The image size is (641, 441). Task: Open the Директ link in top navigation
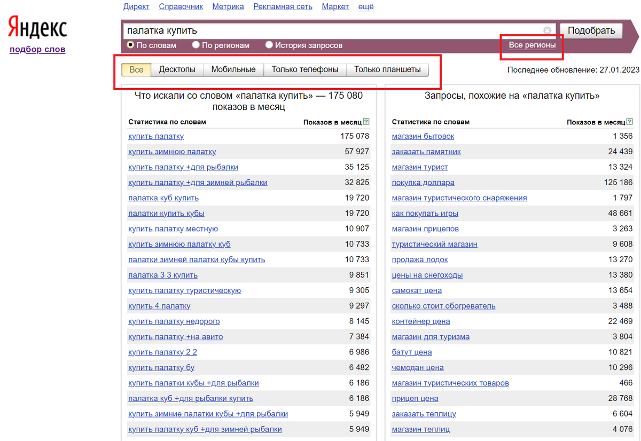click(136, 6)
